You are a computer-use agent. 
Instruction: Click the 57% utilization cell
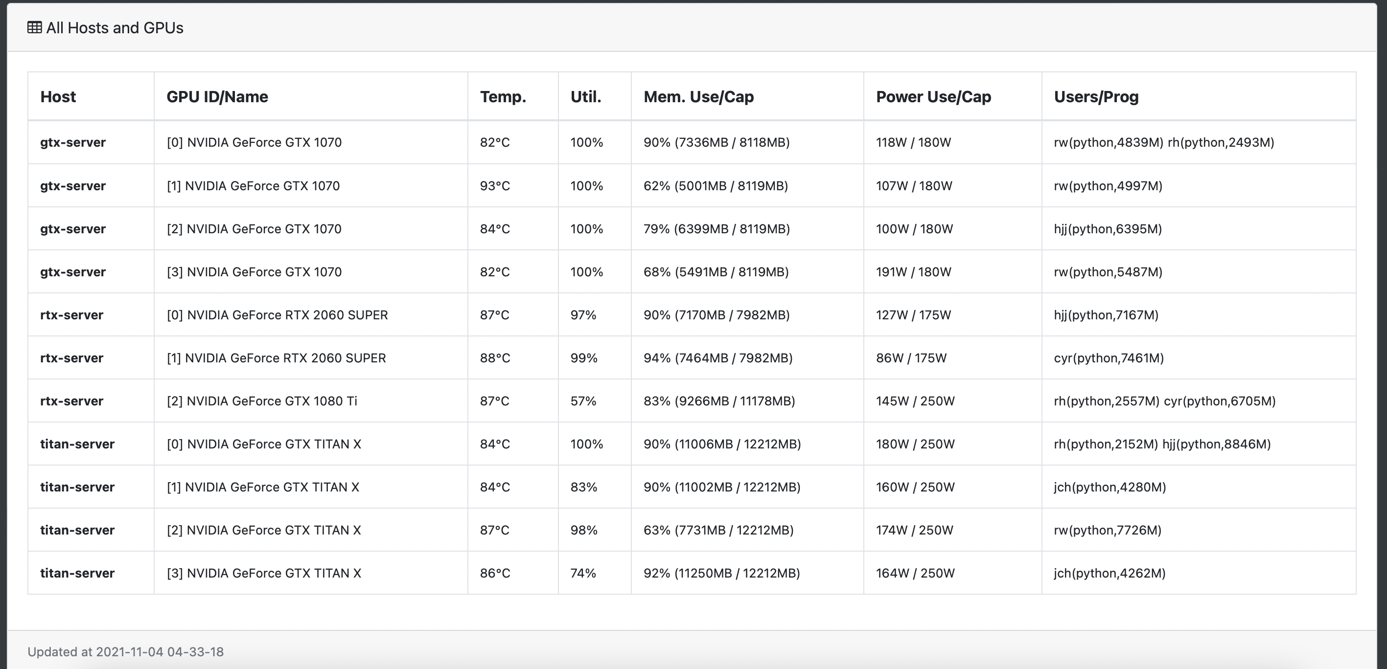pyautogui.click(x=583, y=401)
